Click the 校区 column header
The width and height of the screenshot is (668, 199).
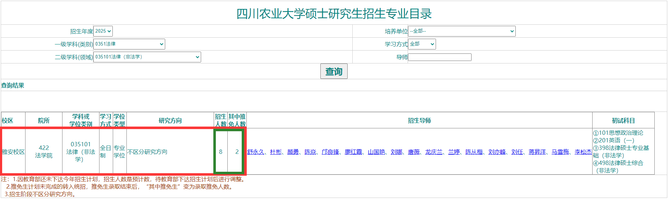pyautogui.click(x=13, y=120)
